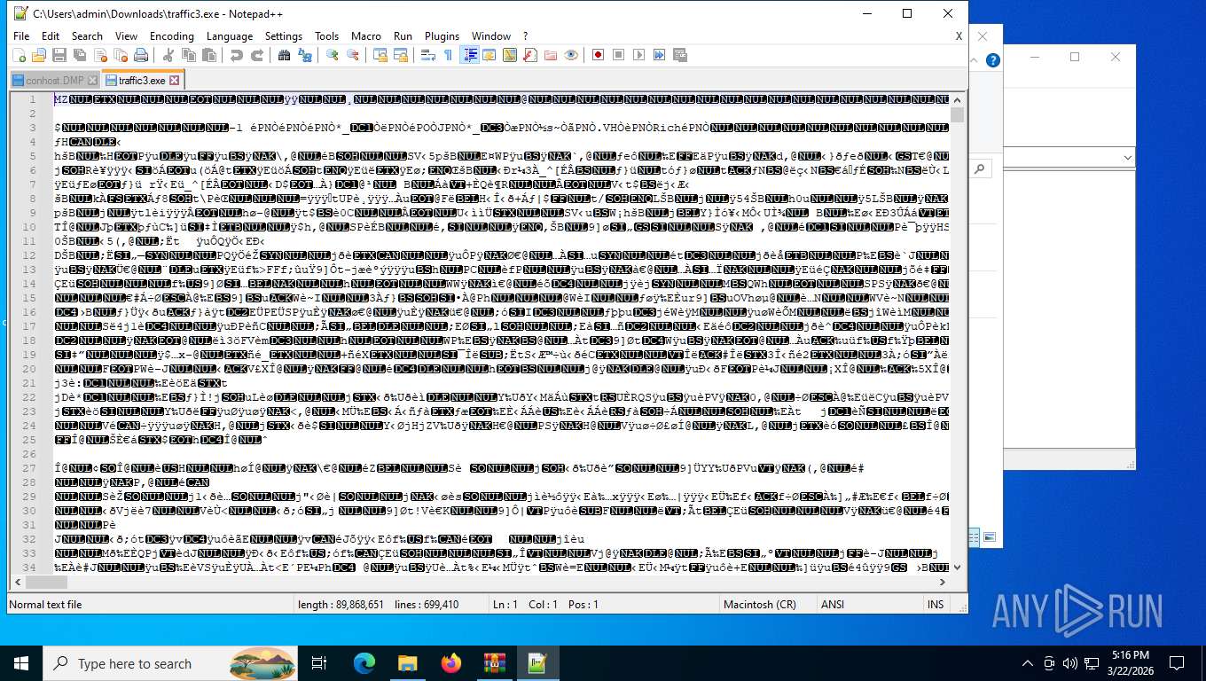Toggle the Show indent guide button

point(469,55)
